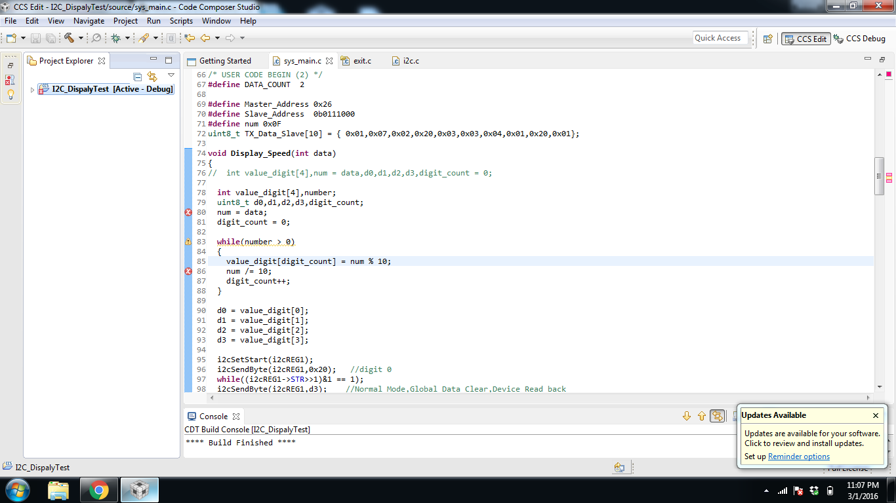The height and width of the screenshot is (503, 896).
Task: Open File Explorer from the taskbar
Action: pyautogui.click(x=58, y=490)
